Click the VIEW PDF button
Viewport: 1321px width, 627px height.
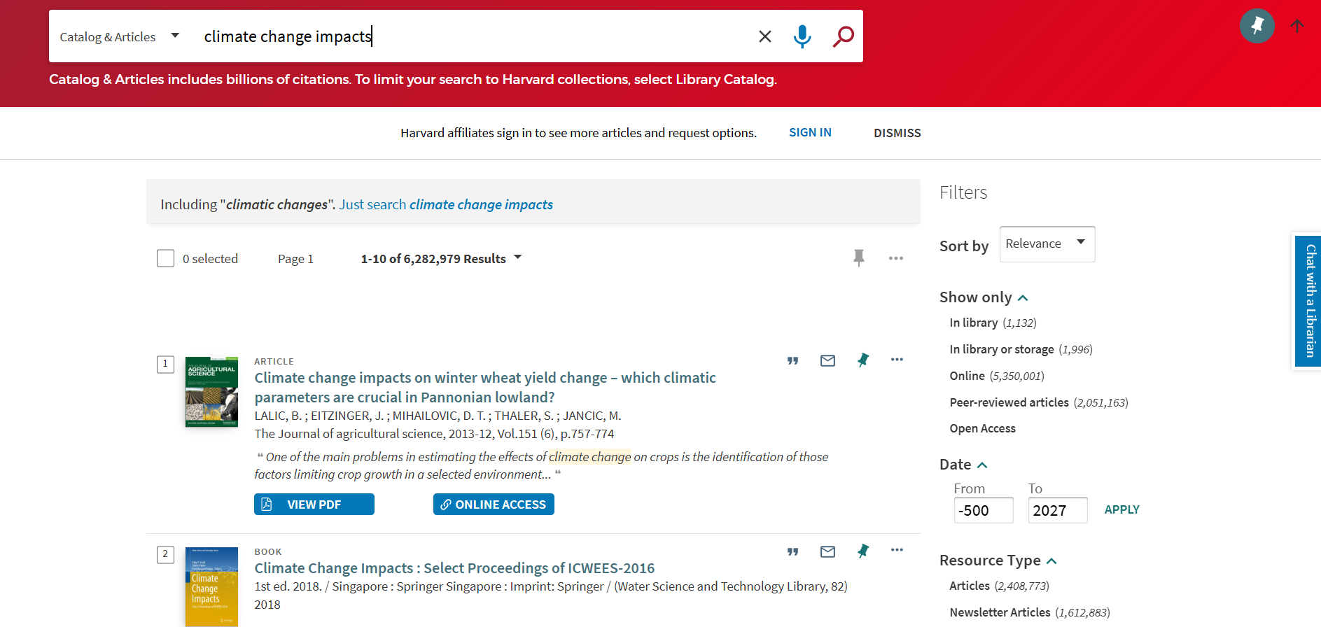pos(314,505)
